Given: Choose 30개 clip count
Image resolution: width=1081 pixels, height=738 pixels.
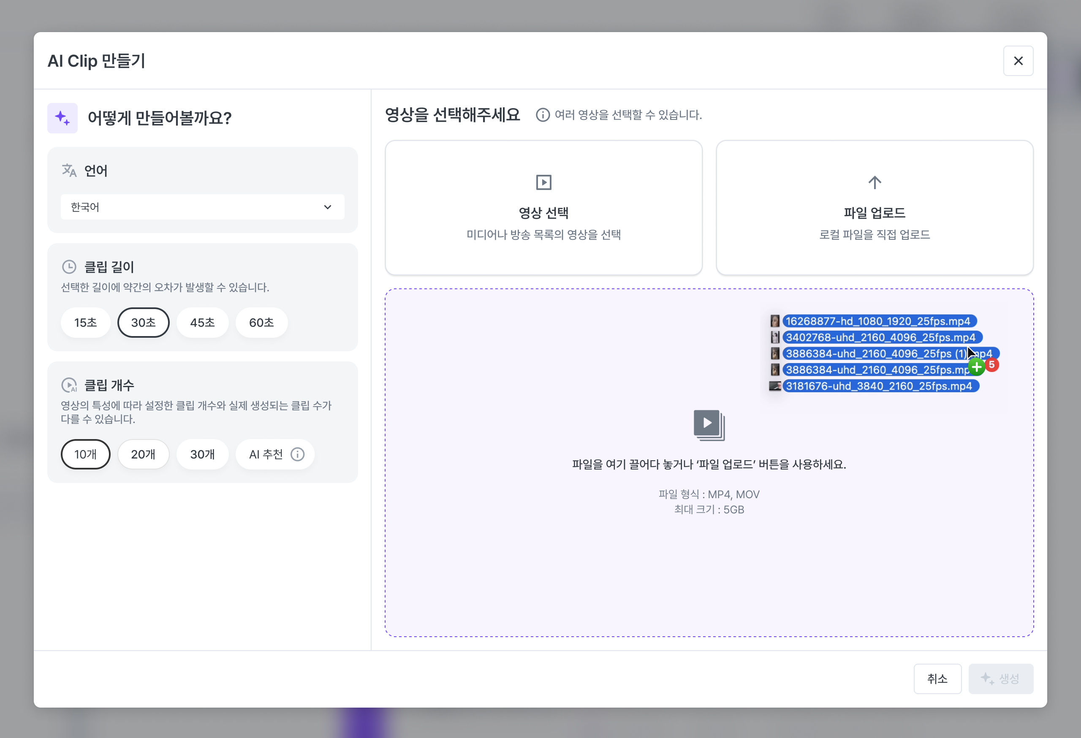Looking at the screenshot, I should 202,454.
